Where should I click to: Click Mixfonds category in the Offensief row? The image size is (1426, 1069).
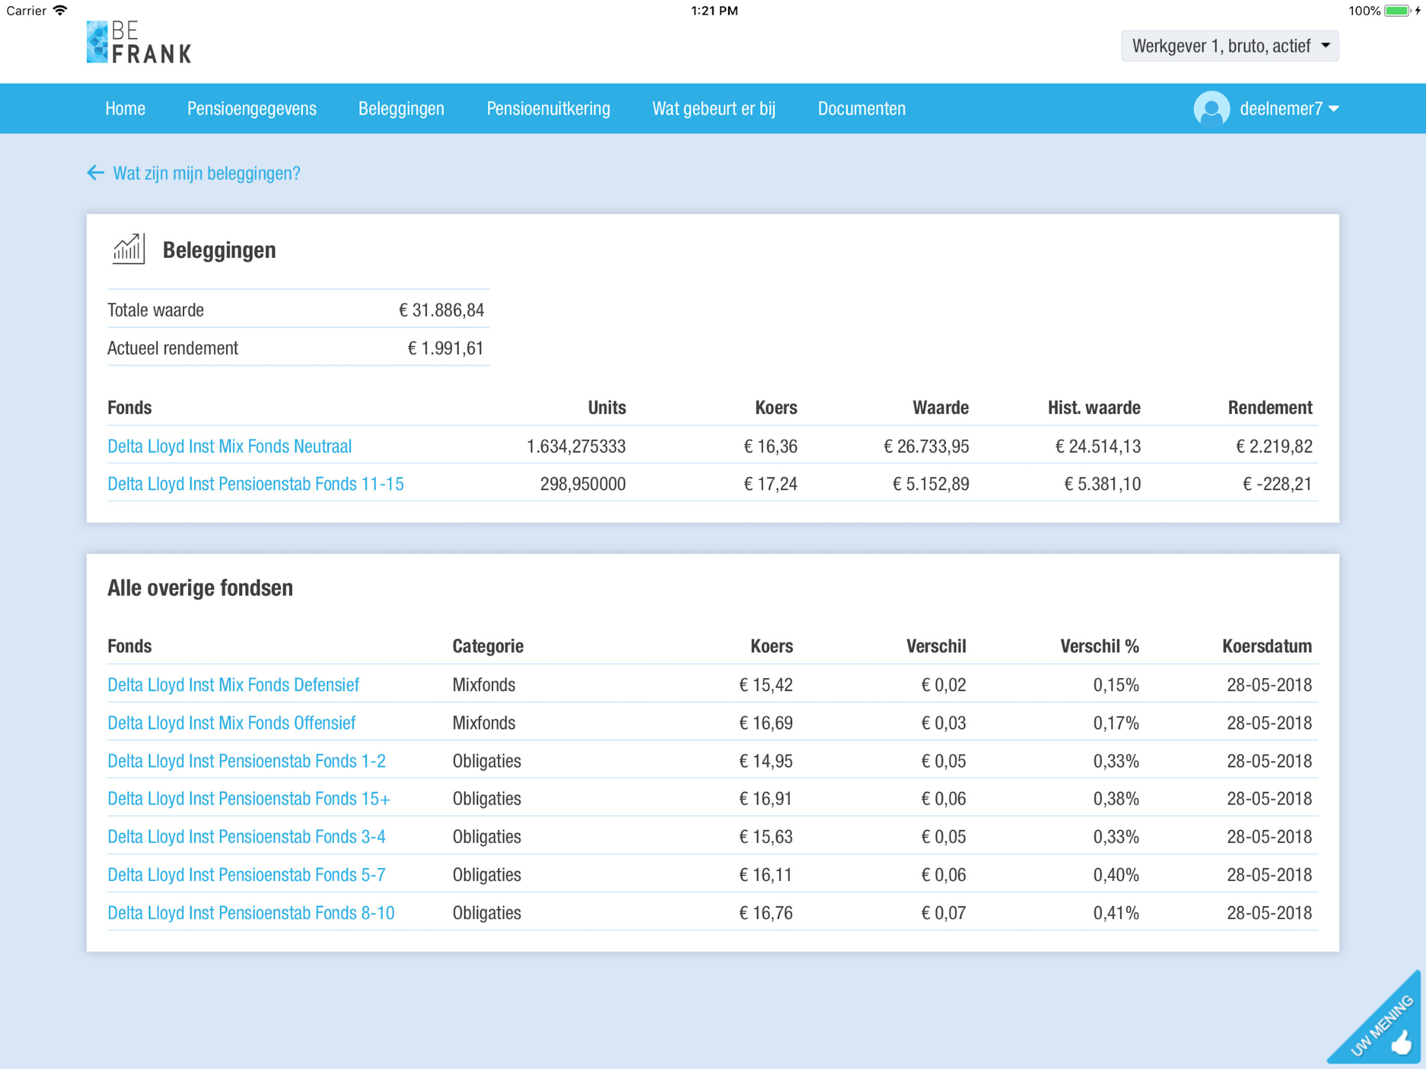[x=484, y=723]
